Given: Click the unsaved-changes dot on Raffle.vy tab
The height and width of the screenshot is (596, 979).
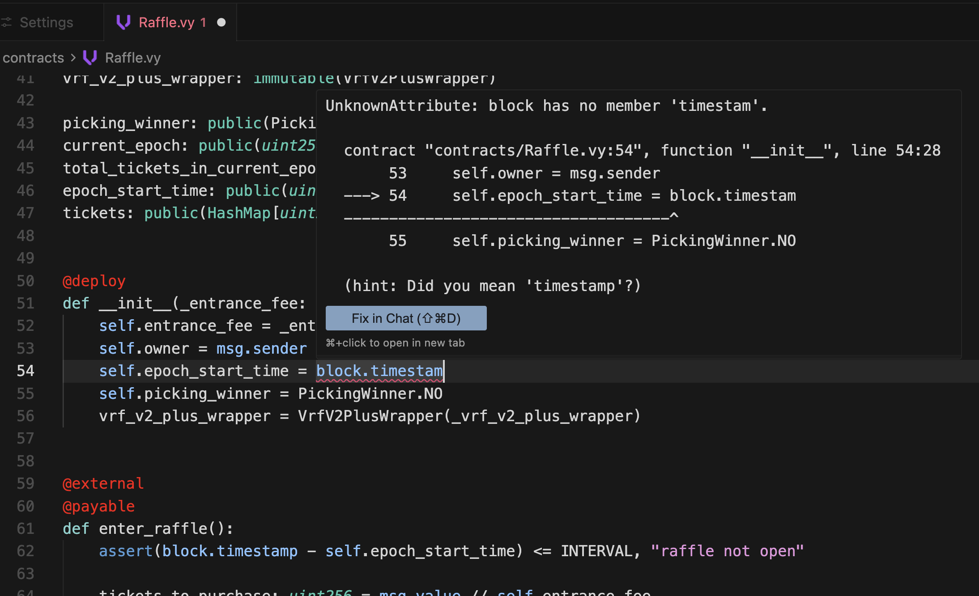Looking at the screenshot, I should pyautogui.click(x=221, y=22).
